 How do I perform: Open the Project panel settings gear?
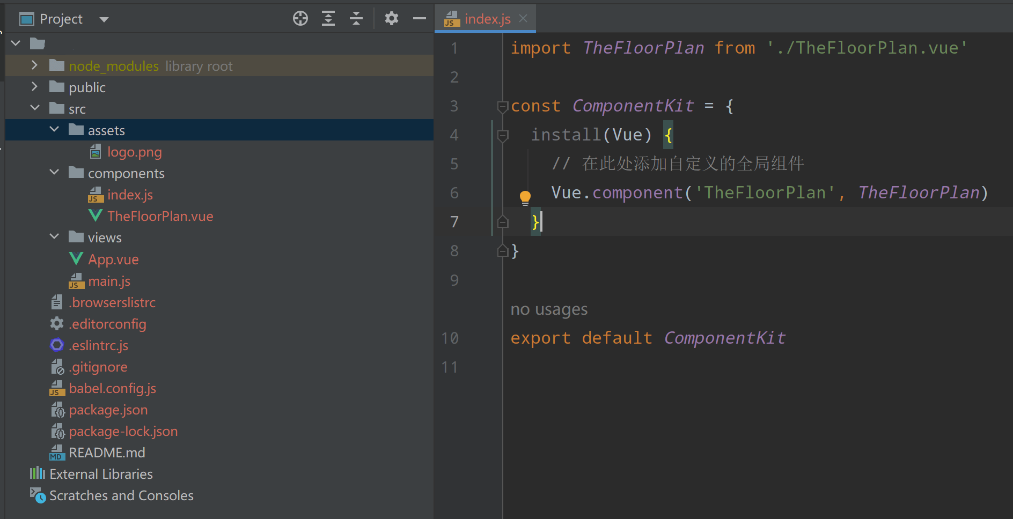tap(392, 19)
